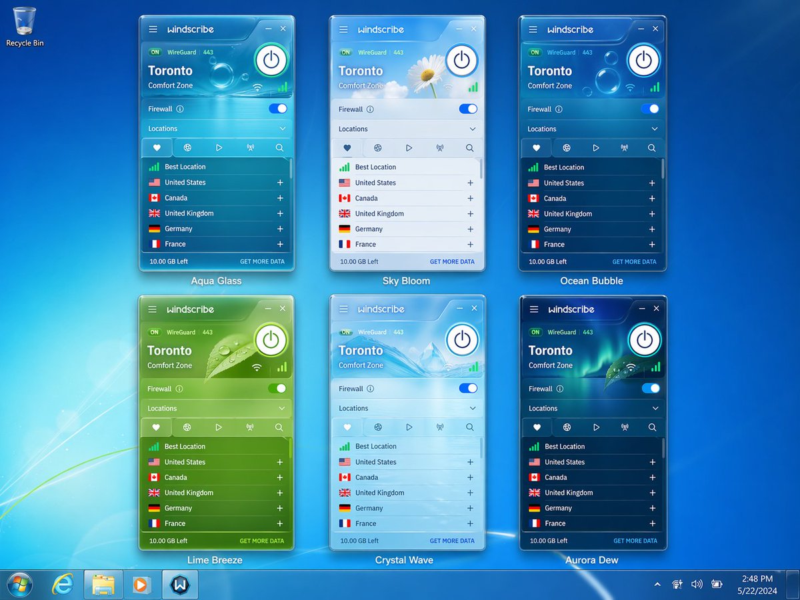Add Canada plus icon in Sky Bloom
Screen dimensions: 800x600
tap(470, 198)
